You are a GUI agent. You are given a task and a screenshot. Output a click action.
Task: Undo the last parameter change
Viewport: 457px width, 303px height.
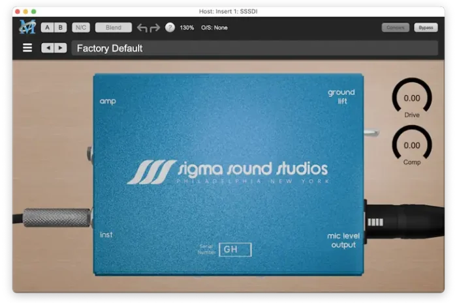tap(142, 27)
